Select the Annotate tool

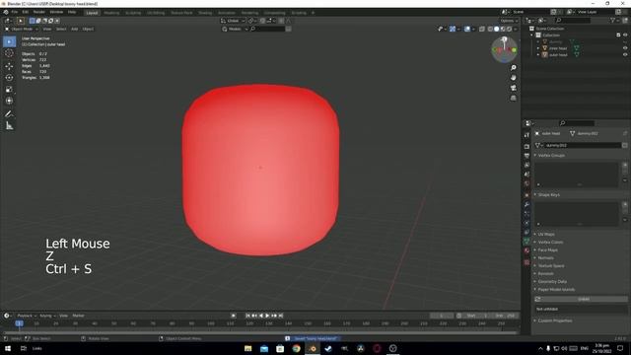pos(9,114)
